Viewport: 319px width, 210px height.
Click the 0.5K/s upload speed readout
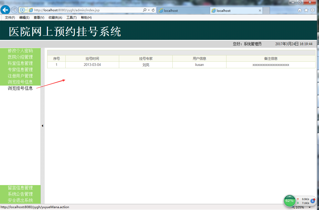305,199
